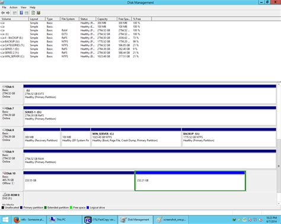Click the Disk 10 offline info icon
This screenshot has width=281, height=224.
[x=12, y=183]
